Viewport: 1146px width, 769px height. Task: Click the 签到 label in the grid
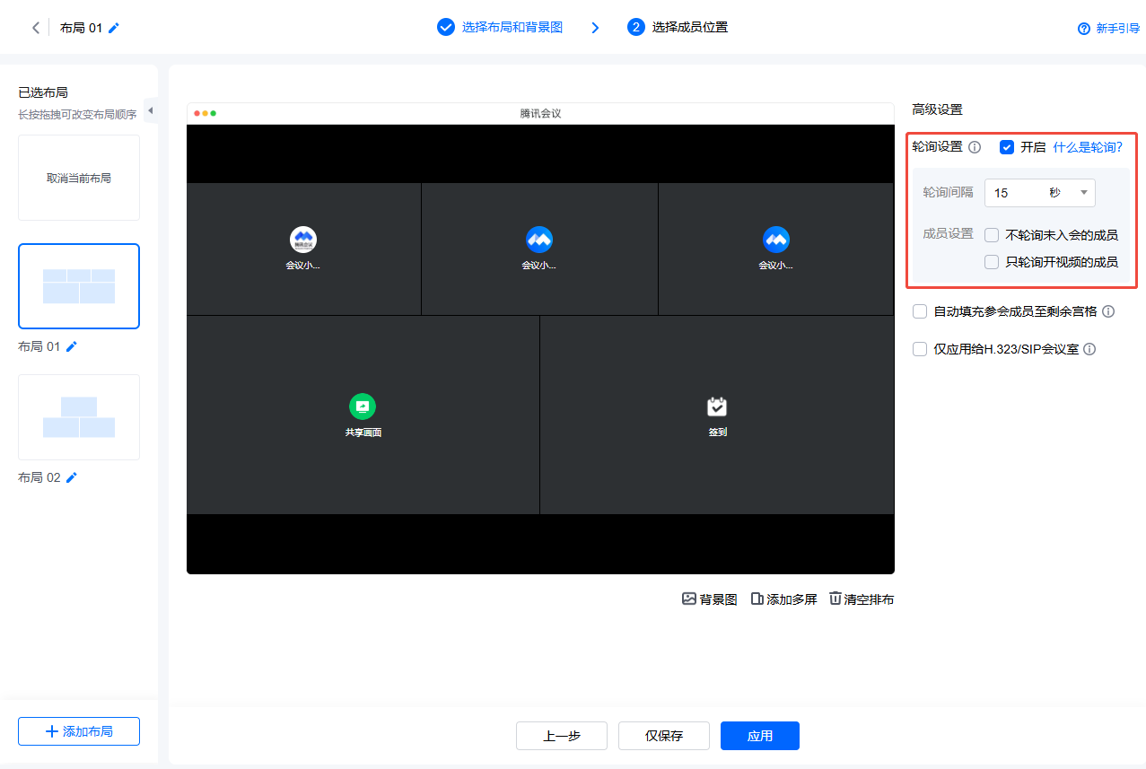[x=717, y=433]
